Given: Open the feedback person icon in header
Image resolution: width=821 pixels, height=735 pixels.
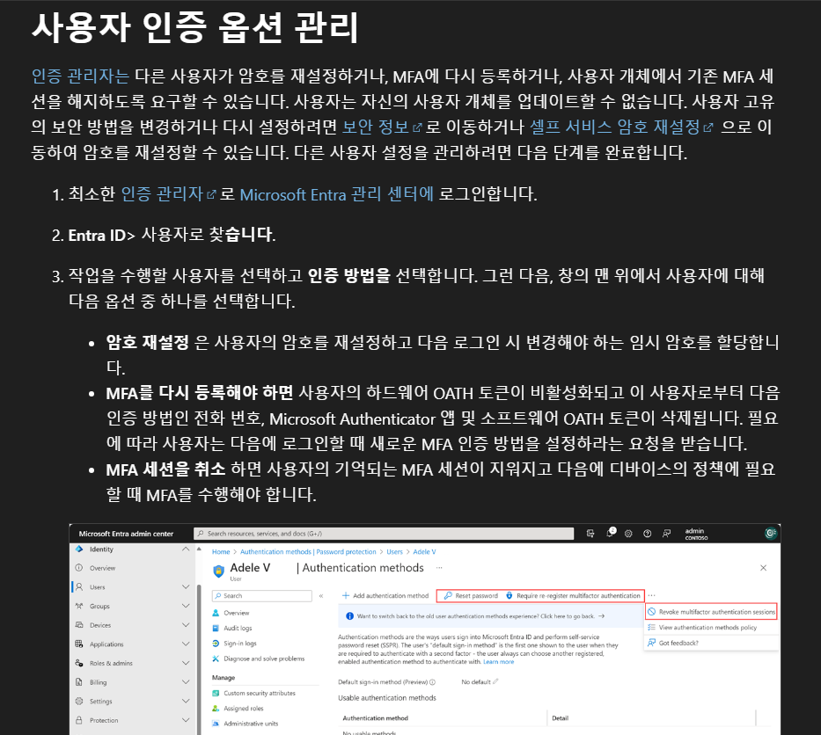Looking at the screenshot, I should click(x=666, y=534).
